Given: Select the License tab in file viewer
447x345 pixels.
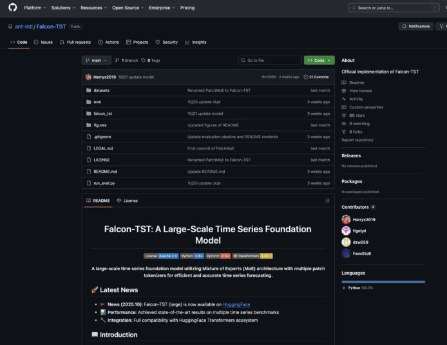Looking at the screenshot, I should [x=127, y=201].
